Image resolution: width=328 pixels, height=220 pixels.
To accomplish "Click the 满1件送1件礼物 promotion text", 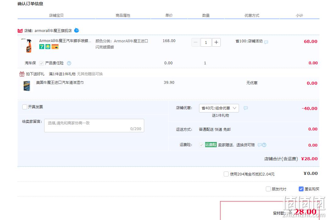I will point(62,74).
